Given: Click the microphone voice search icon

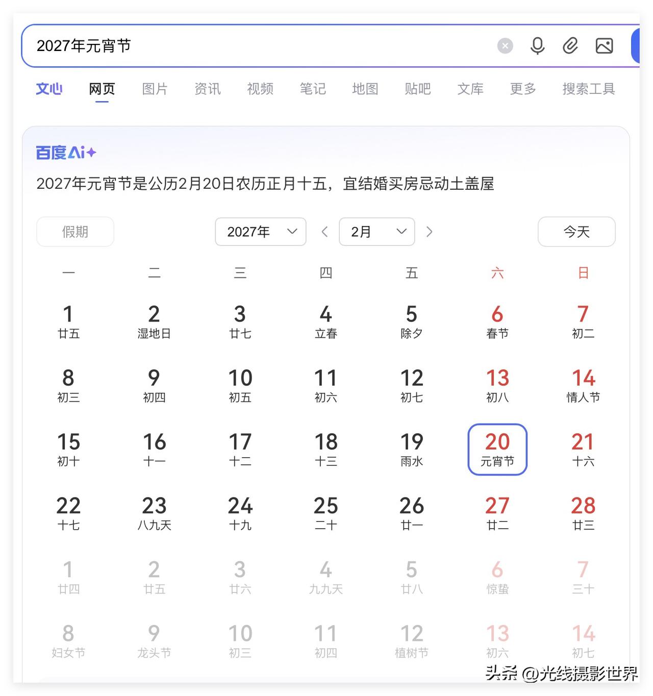Looking at the screenshot, I should pos(538,45).
